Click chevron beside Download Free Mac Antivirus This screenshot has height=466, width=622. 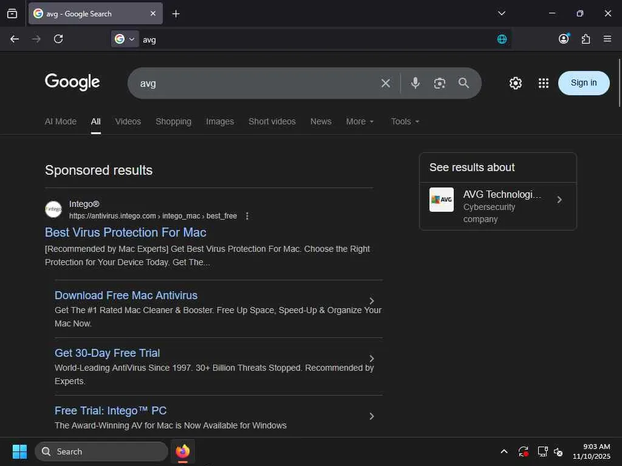click(x=371, y=301)
